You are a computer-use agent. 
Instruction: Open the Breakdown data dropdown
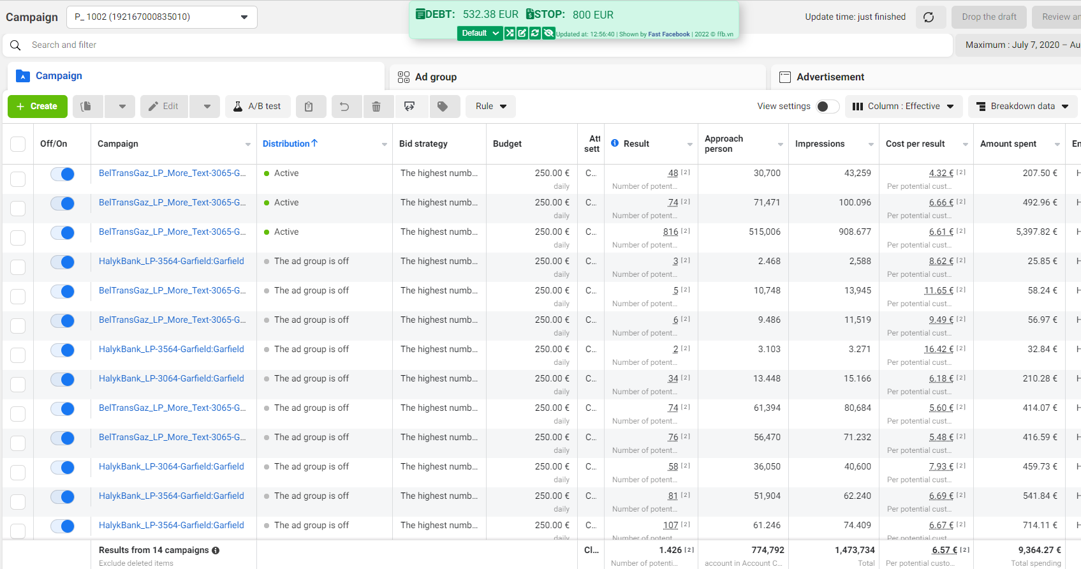coord(1023,107)
